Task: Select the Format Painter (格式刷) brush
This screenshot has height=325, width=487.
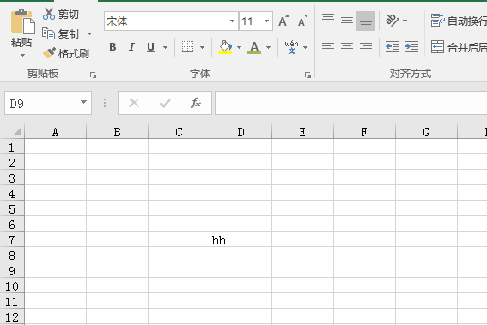Action: point(49,53)
